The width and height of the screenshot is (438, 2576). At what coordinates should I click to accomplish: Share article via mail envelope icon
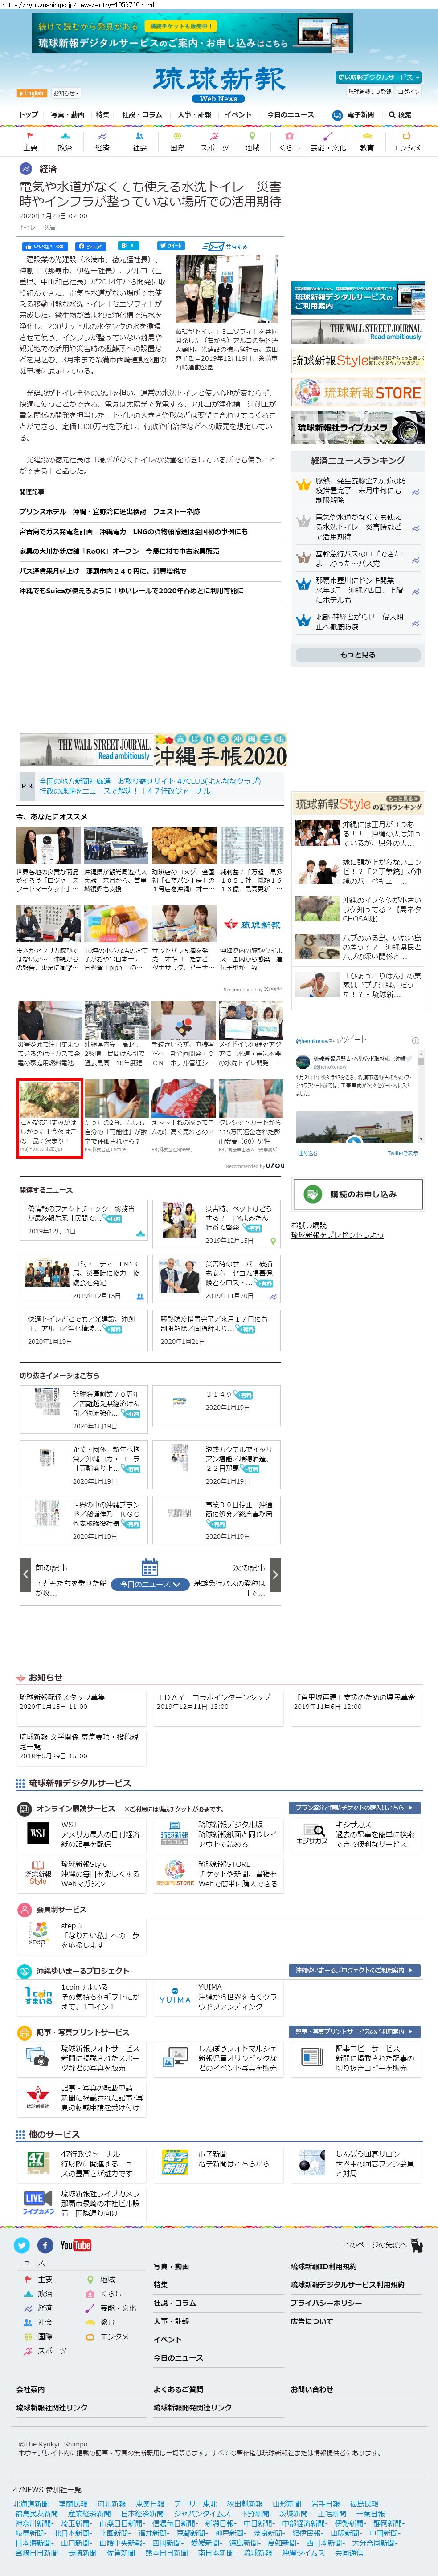tap(213, 246)
